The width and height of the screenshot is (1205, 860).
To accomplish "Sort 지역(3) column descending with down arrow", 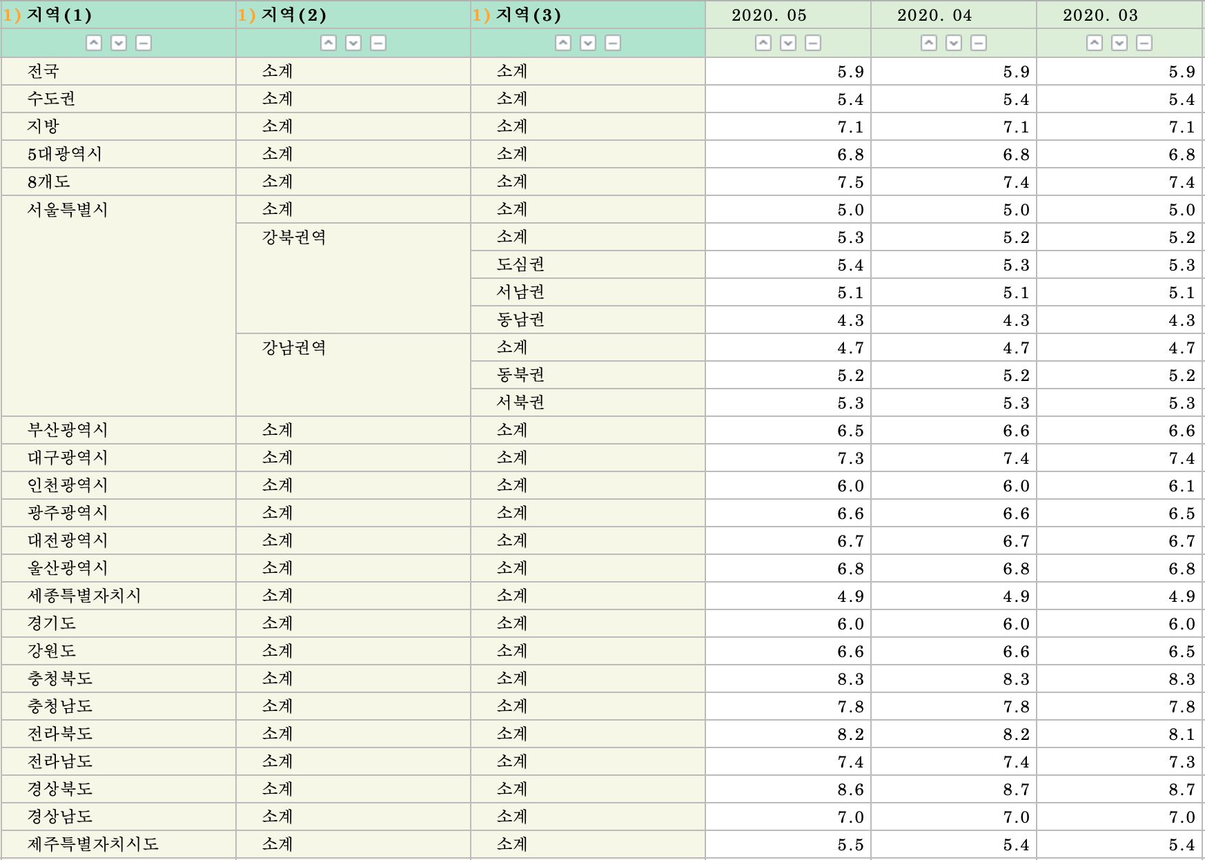I will pos(588,43).
